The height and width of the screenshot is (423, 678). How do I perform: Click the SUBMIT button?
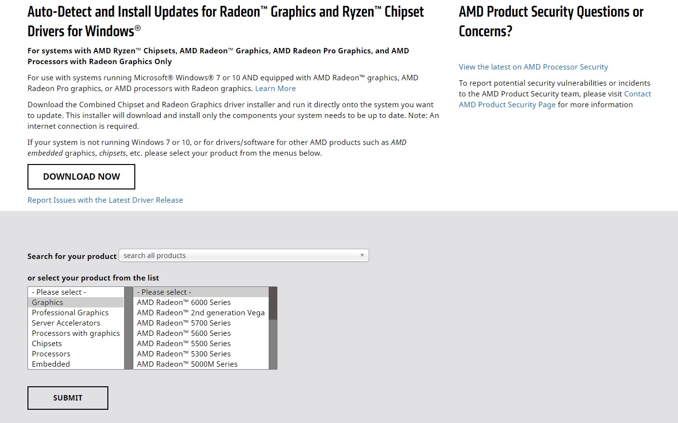[x=68, y=398]
